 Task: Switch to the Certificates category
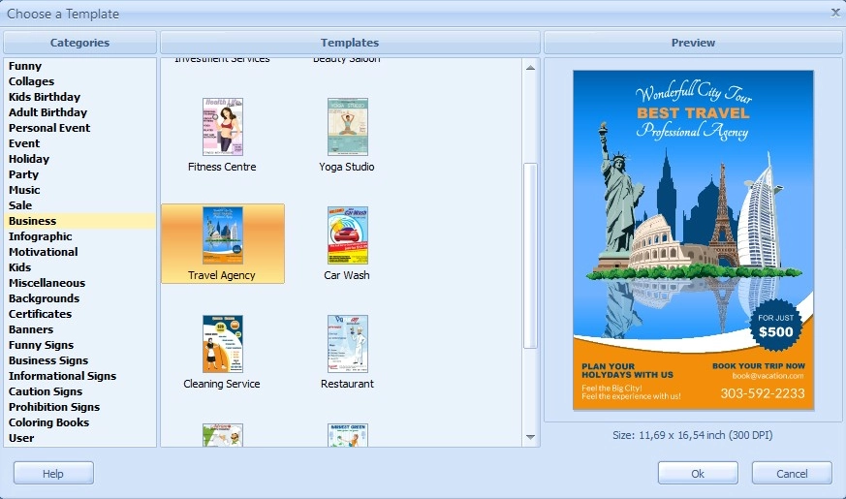[41, 314]
